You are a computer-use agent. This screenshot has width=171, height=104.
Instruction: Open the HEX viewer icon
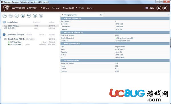[29, 16]
